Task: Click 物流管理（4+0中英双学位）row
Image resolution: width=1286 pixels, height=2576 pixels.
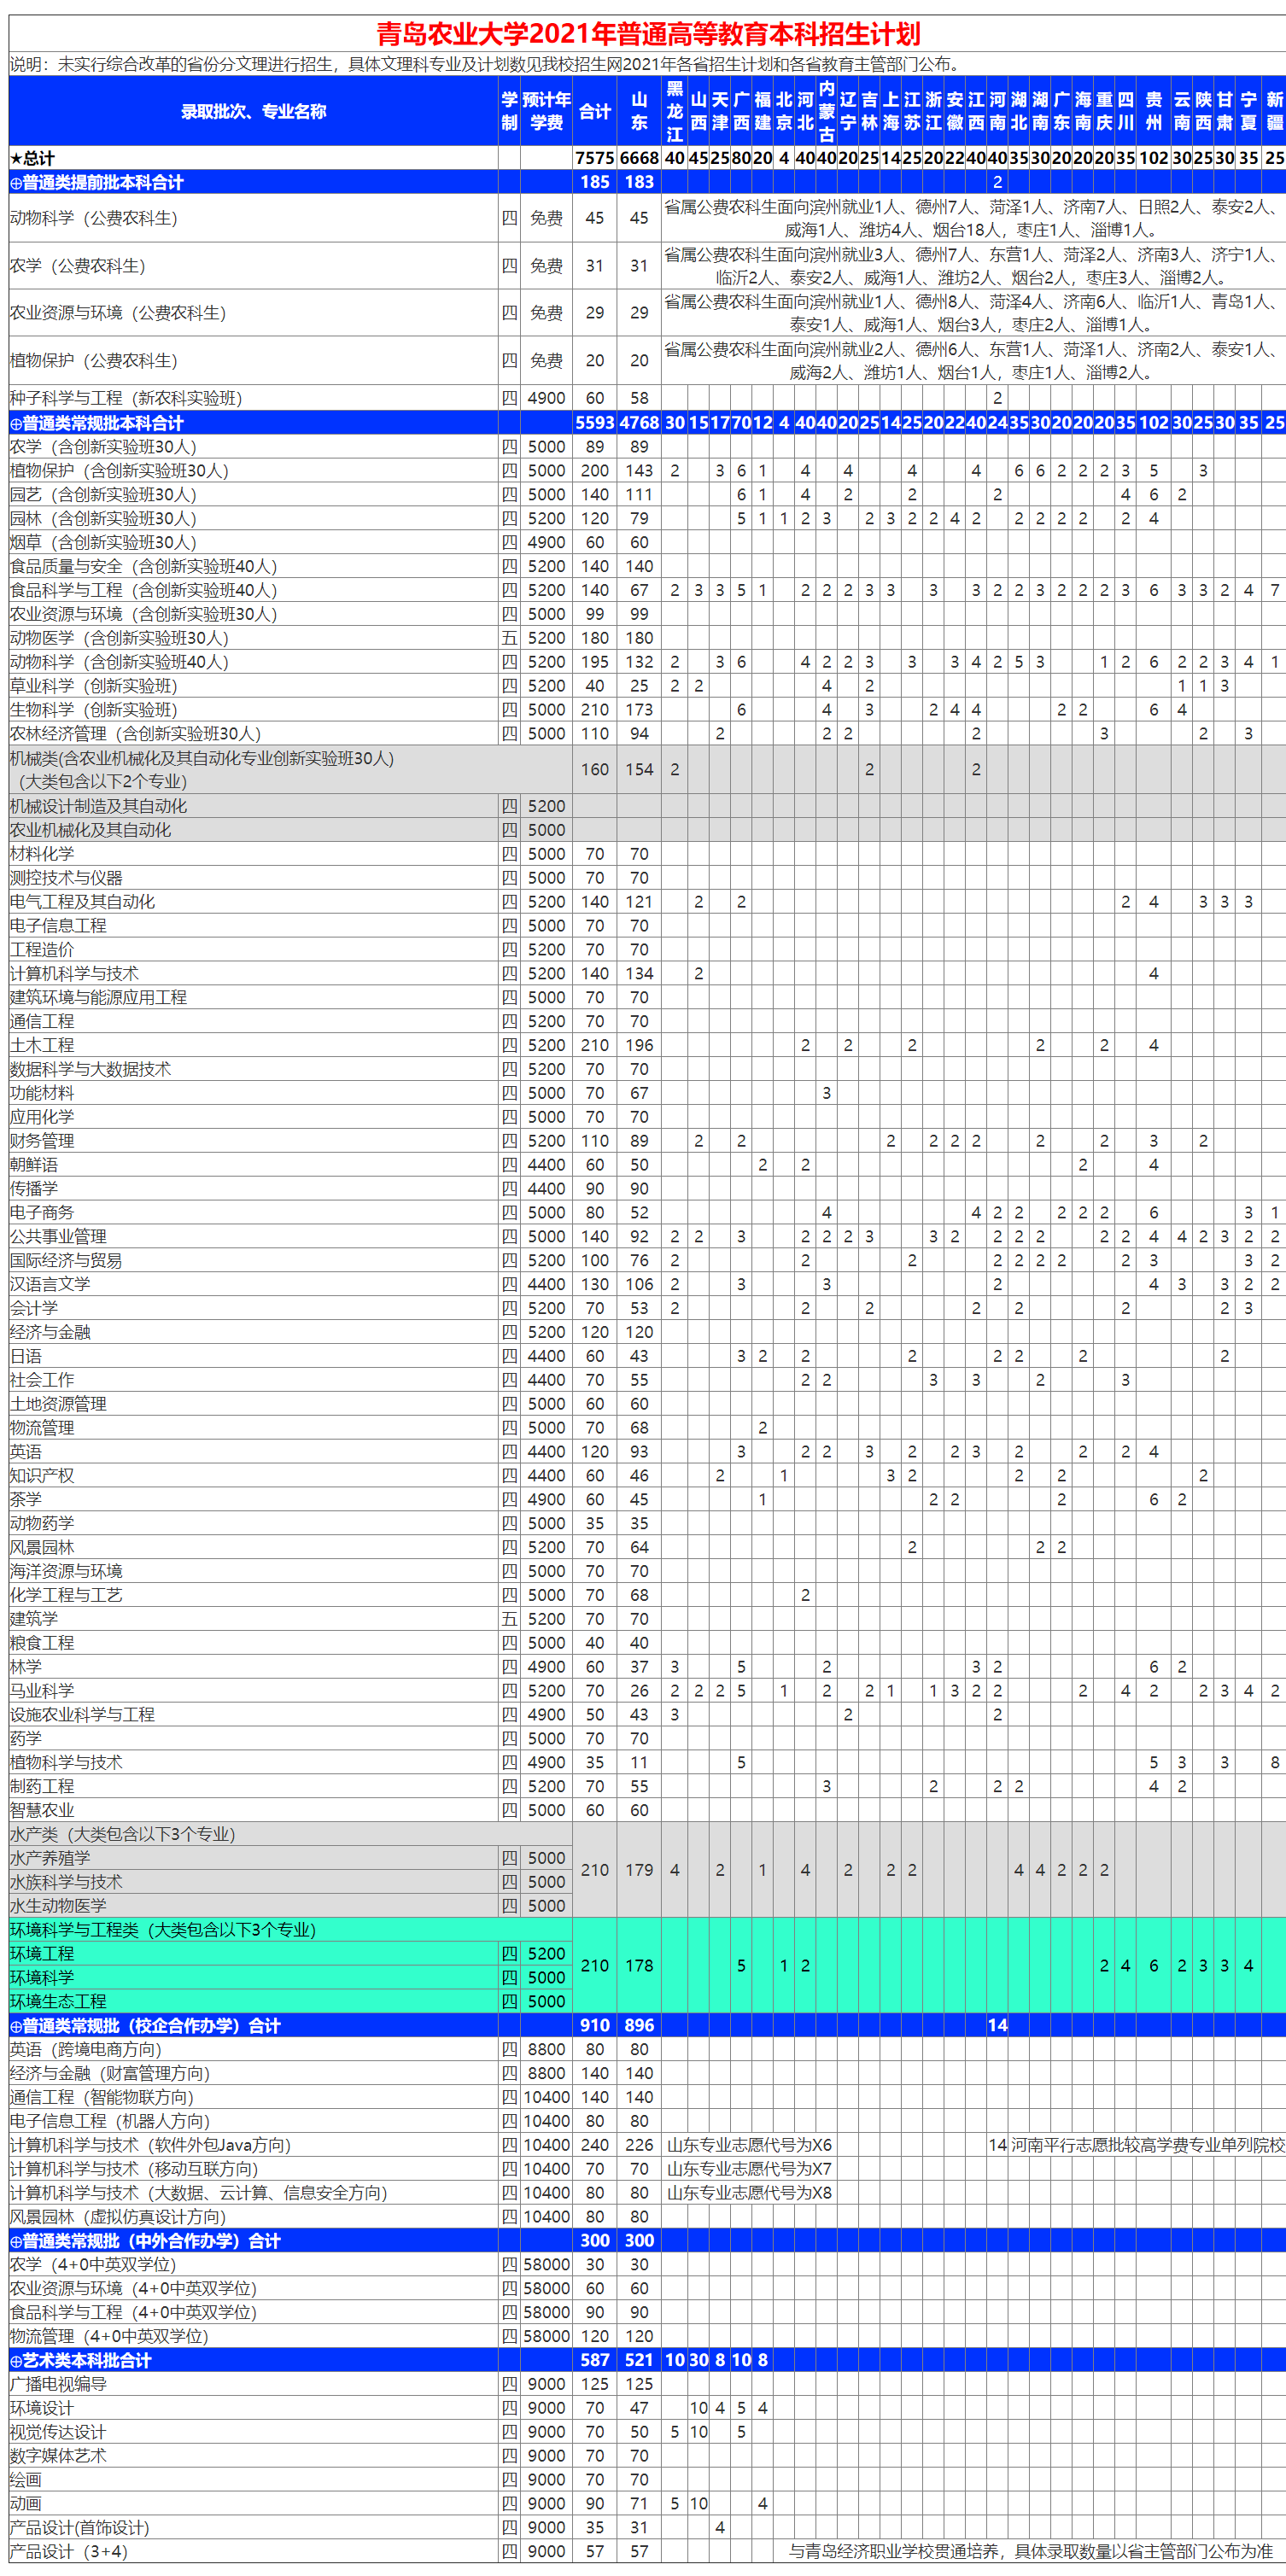Action: coord(647,2336)
